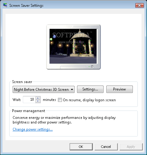The width and height of the screenshot is (147, 155).
Task: Close the Screen Saver Settings window
Action: [x=140, y=5]
